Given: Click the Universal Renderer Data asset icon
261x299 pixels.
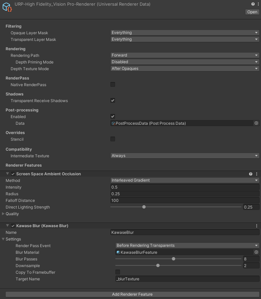Looking at the screenshot, I should click(x=6, y=7).
